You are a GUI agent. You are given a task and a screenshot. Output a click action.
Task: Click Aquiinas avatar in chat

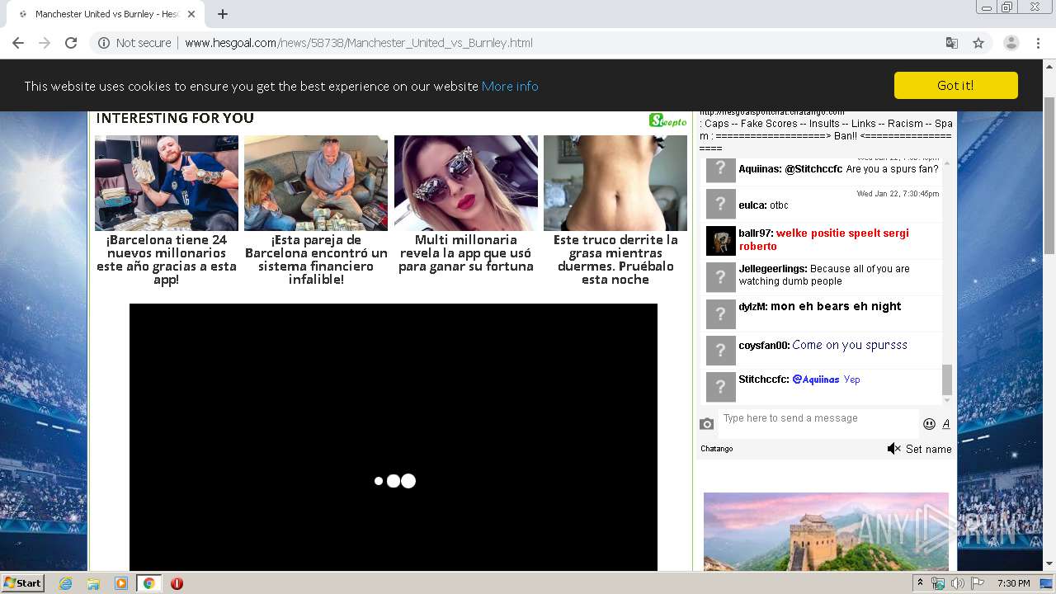[x=720, y=169]
